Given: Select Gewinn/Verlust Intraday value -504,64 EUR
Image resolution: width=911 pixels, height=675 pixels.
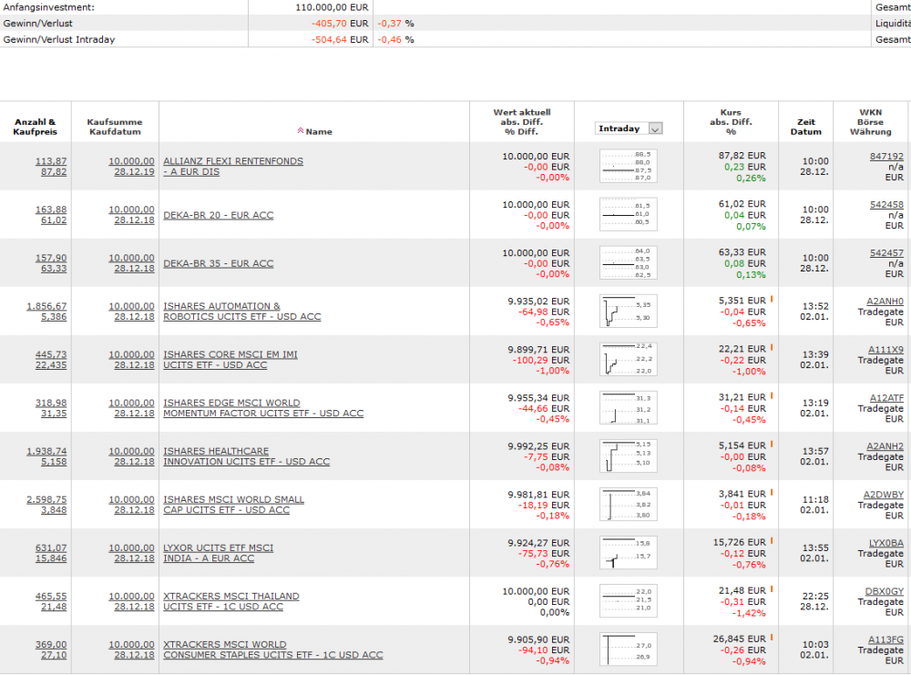Looking at the screenshot, I should click(x=340, y=39).
